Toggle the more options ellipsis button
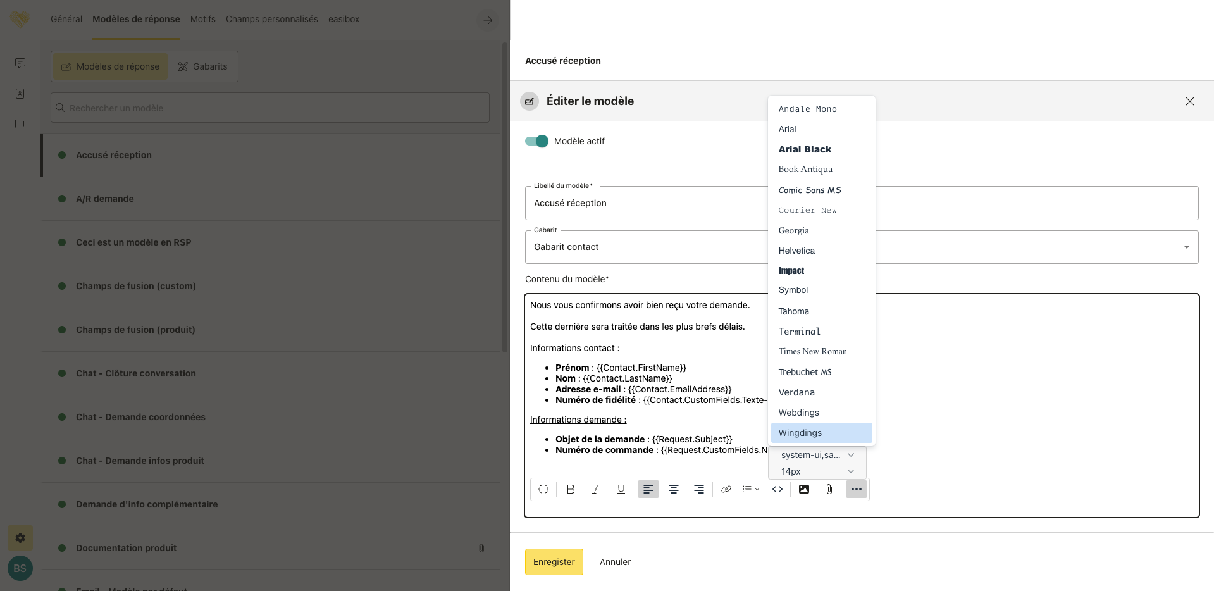The image size is (1214, 591). tap(856, 489)
